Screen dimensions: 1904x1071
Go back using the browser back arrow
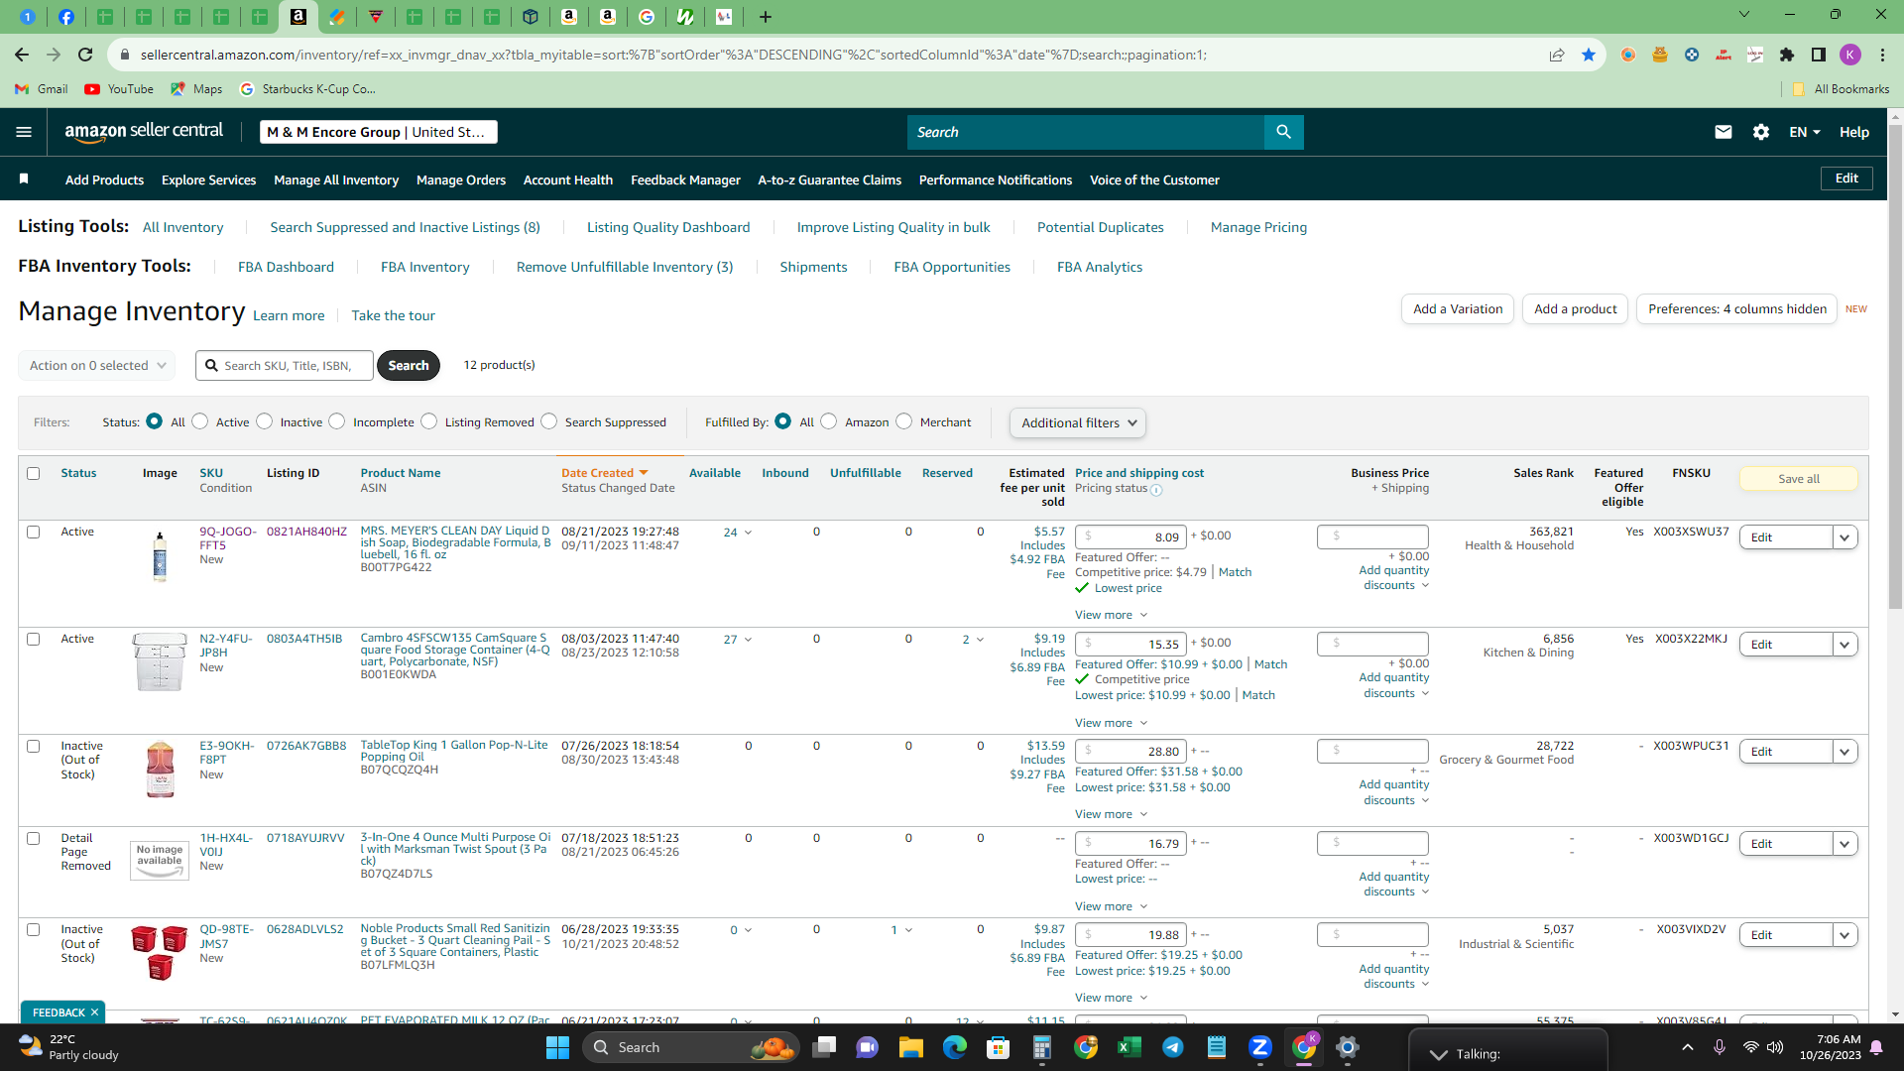[22, 55]
